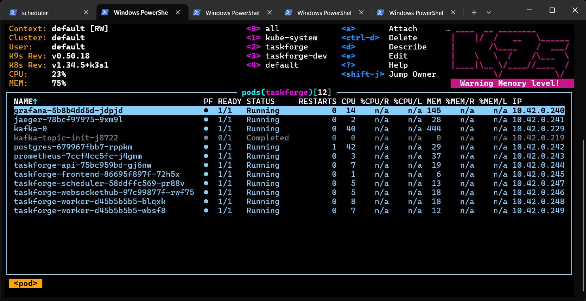This screenshot has width=586, height=301.
Task: Open the tab switcher dropdown chevron
Action: pyautogui.click(x=489, y=12)
